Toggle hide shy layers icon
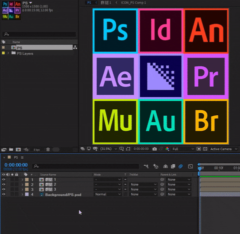 click(165, 166)
